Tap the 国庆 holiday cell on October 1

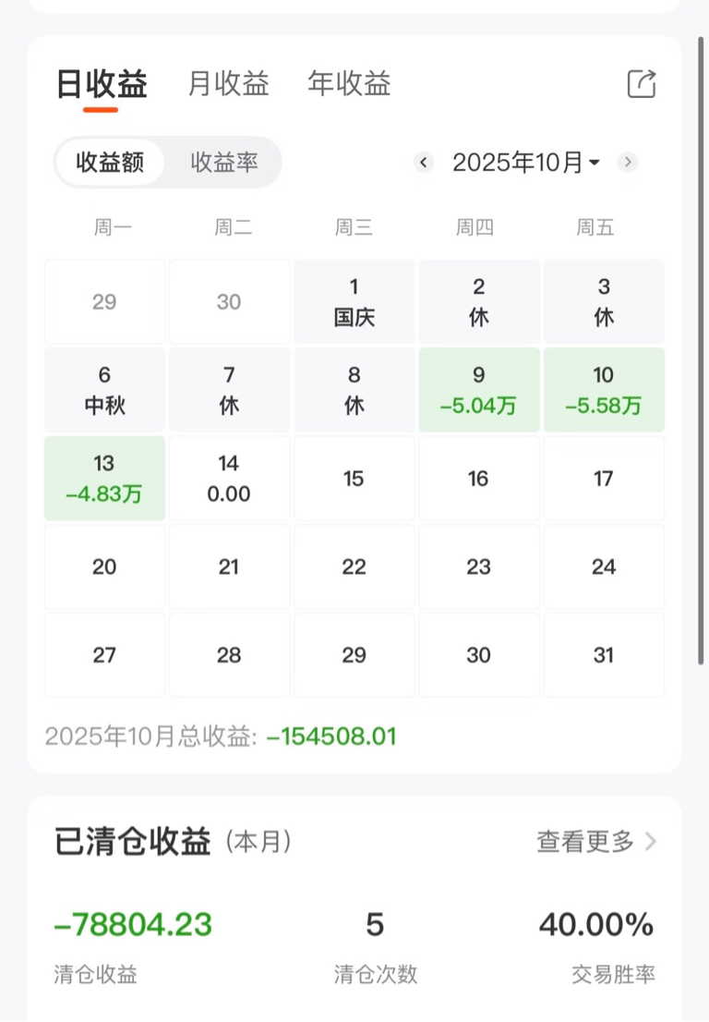point(354,301)
